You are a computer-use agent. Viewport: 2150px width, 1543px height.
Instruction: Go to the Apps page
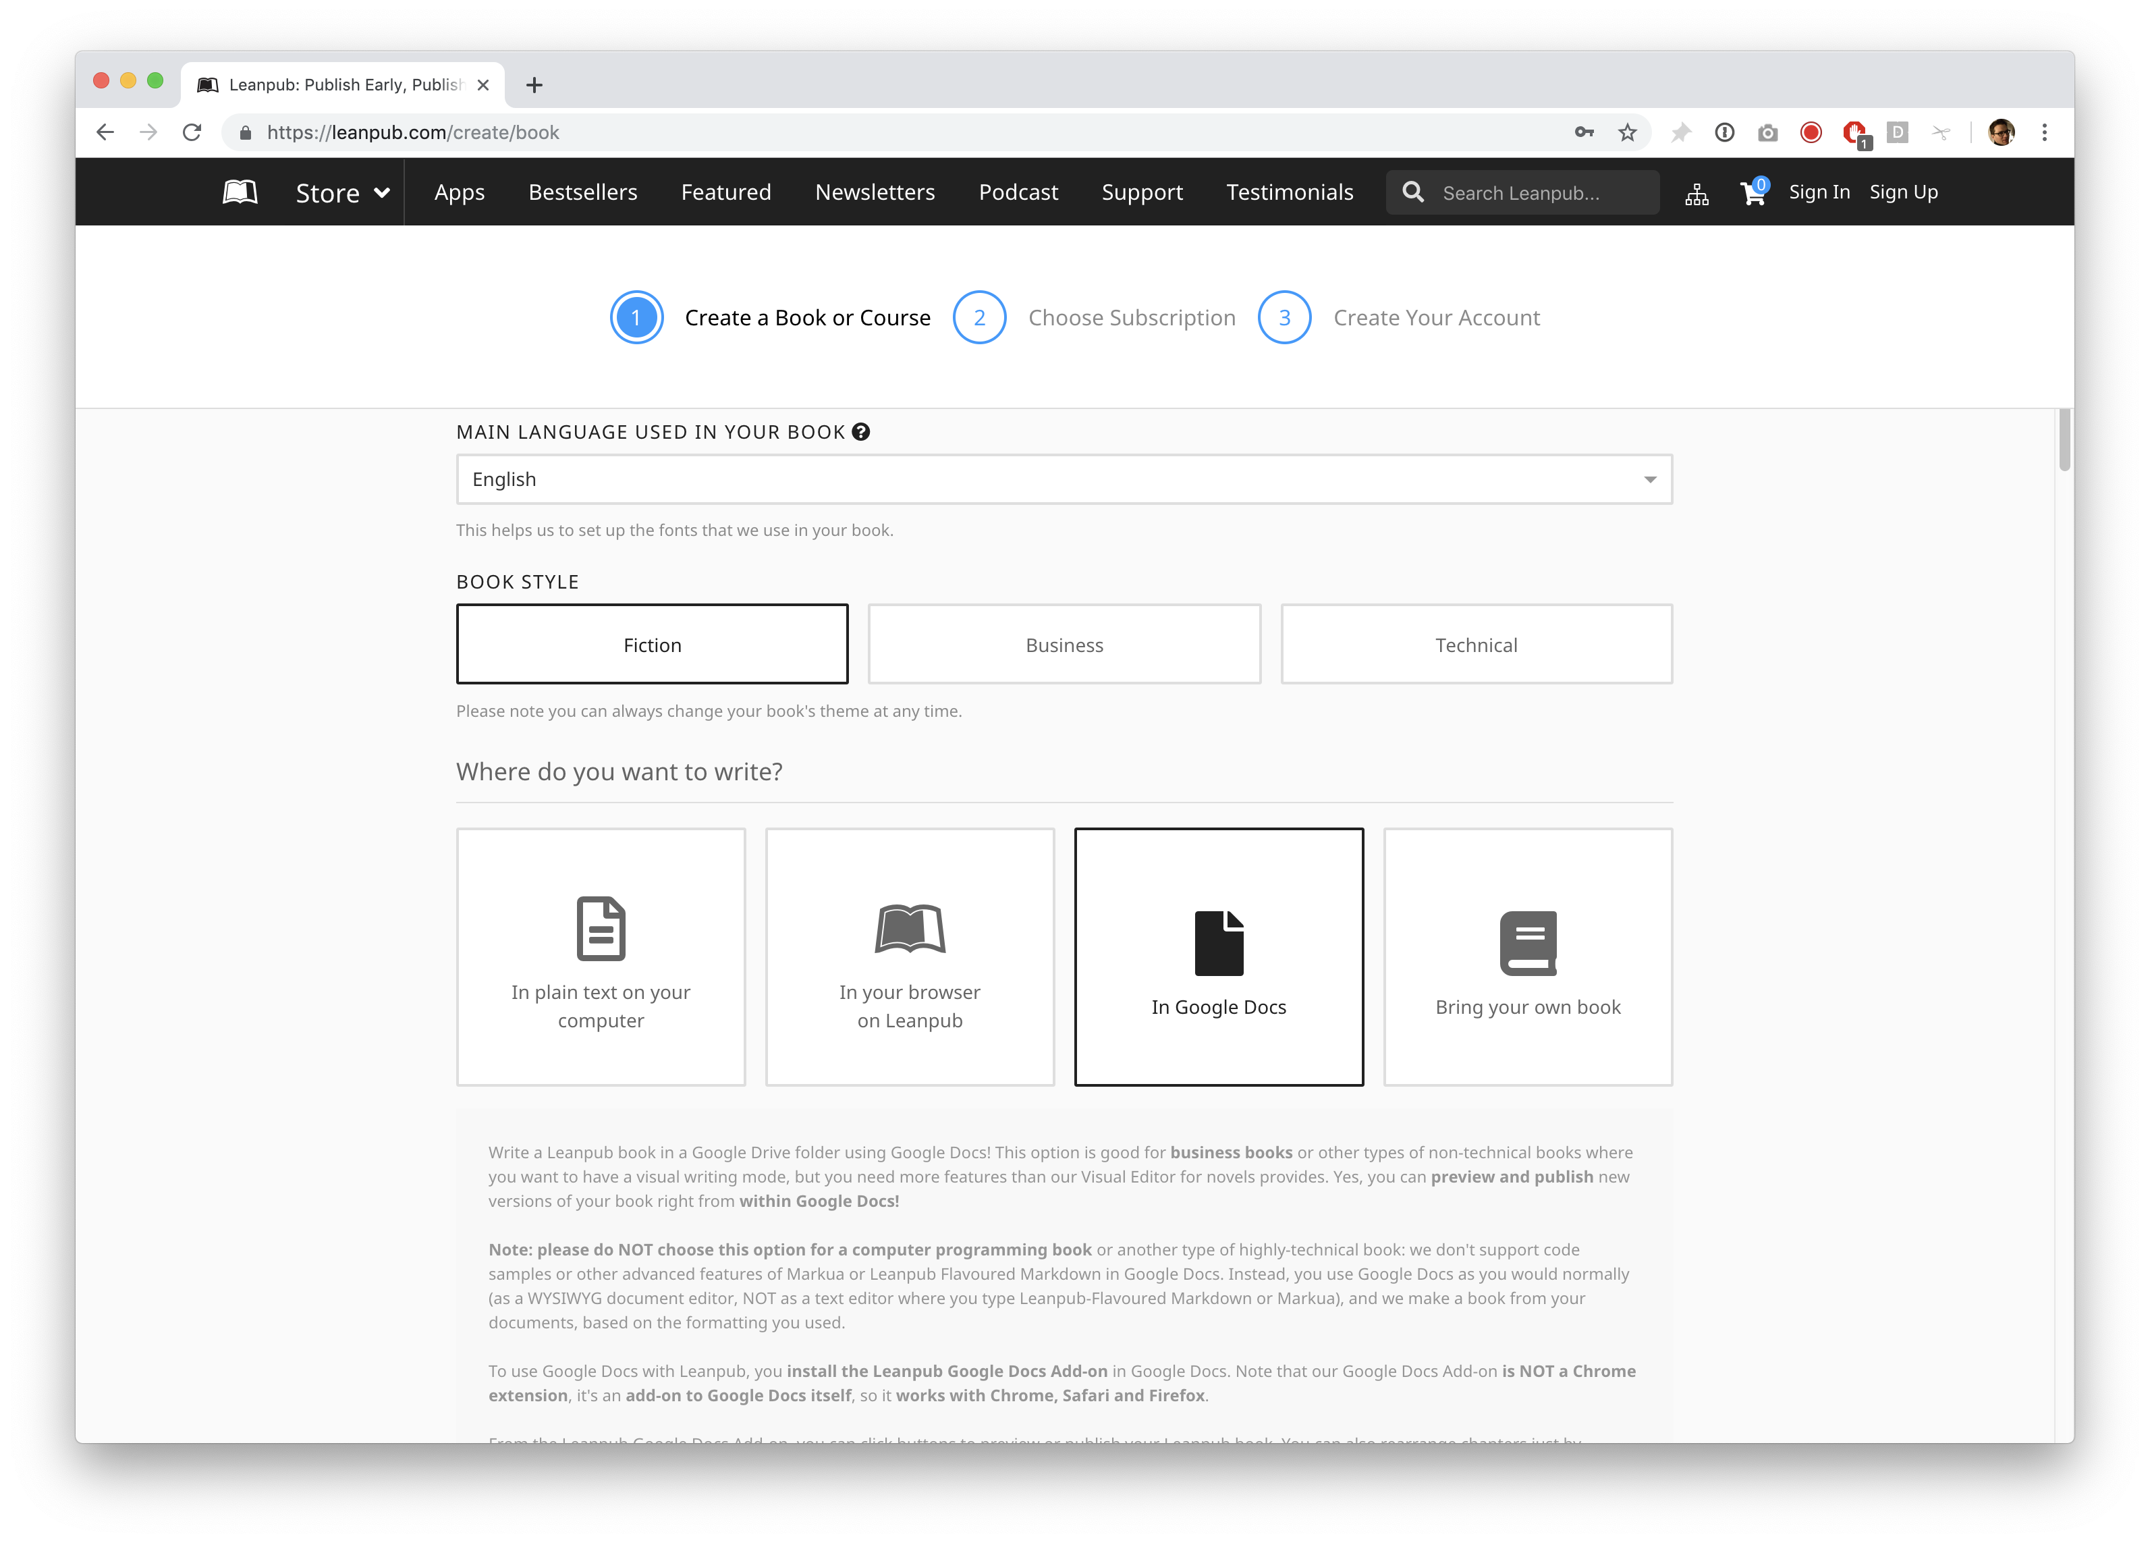click(459, 192)
